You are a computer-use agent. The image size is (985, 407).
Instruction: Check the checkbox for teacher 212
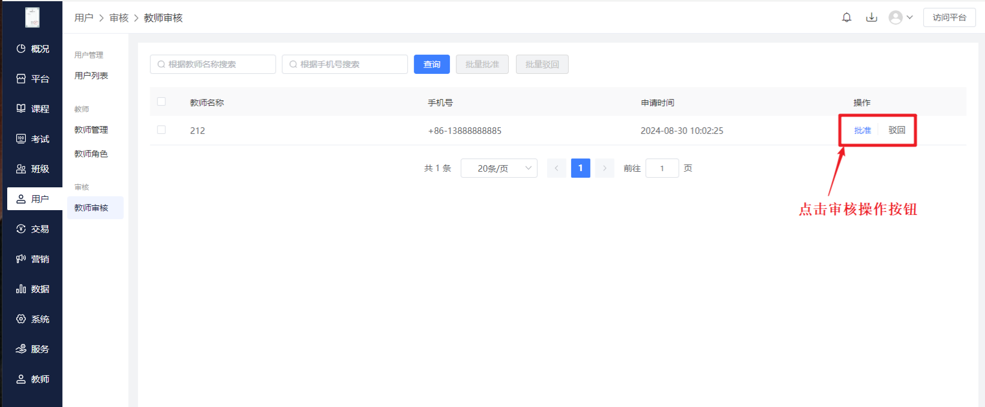pyautogui.click(x=162, y=130)
